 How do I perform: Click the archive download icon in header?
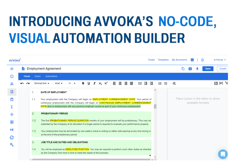[x=190, y=69]
